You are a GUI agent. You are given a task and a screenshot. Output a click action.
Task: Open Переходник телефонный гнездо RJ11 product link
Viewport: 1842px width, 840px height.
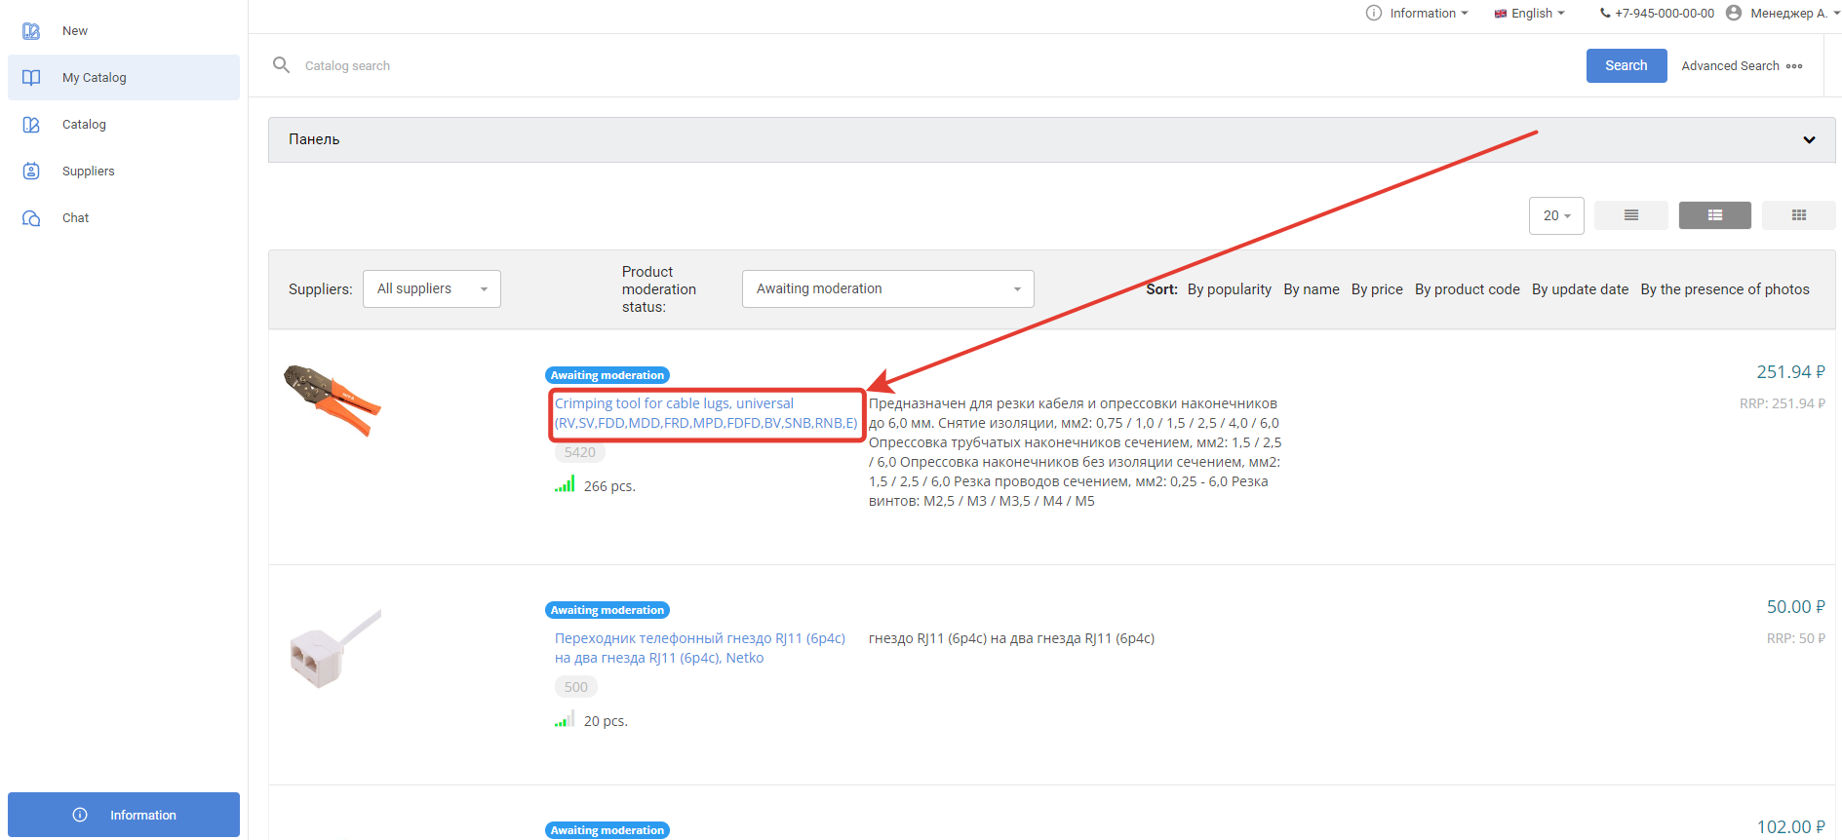pyautogui.click(x=700, y=648)
